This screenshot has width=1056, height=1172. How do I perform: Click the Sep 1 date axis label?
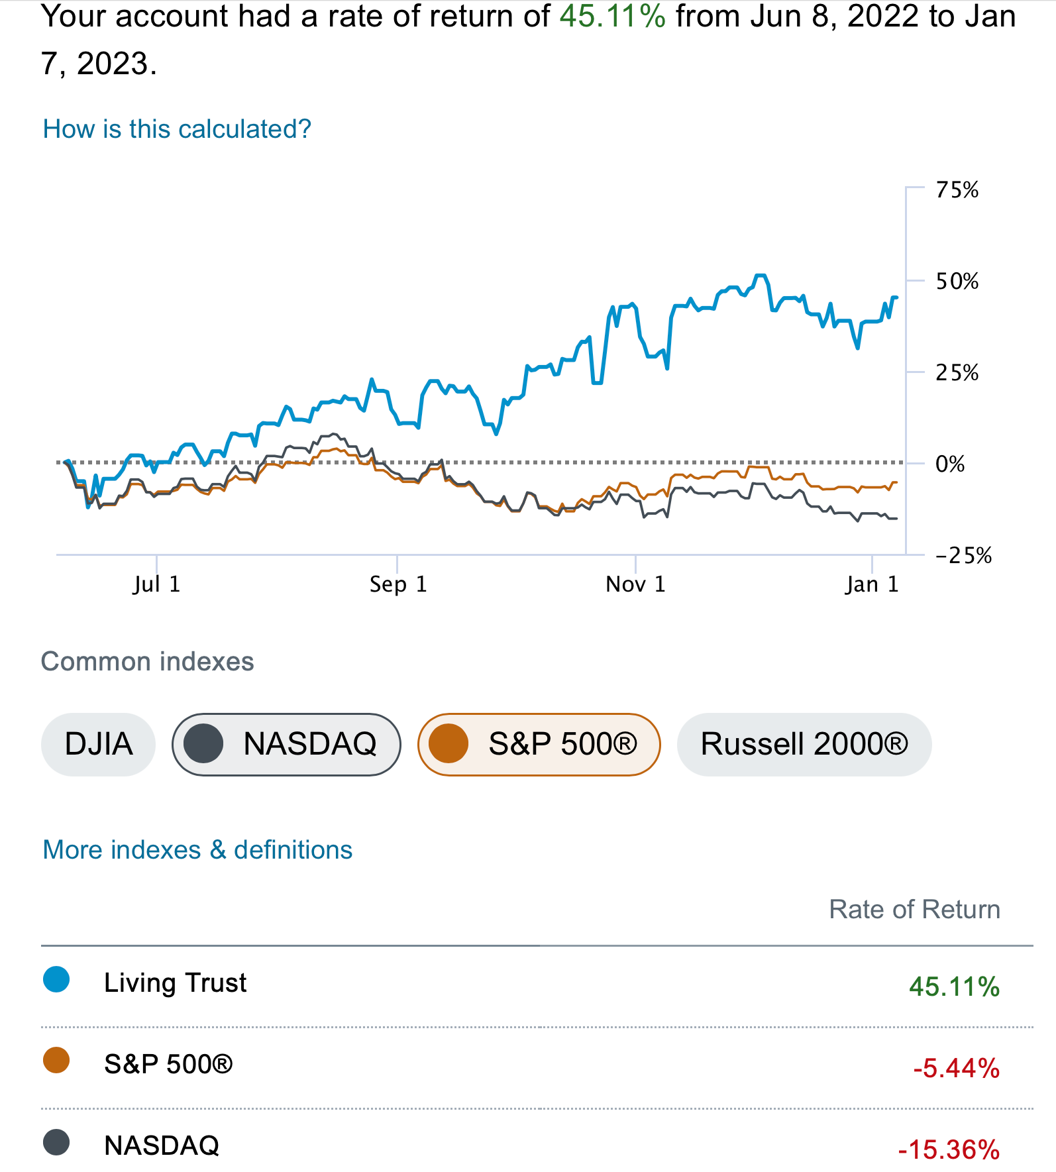pyautogui.click(x=397, y=584)
